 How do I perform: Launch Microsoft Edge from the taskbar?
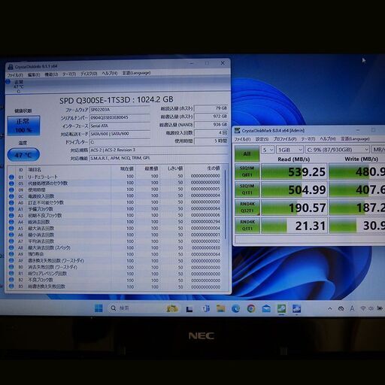point(235,308)
